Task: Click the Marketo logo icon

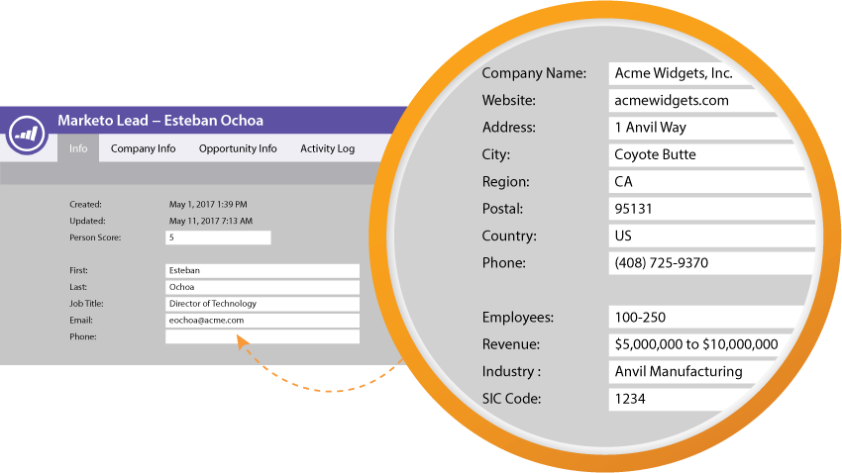Action: [x=27, y=134]
